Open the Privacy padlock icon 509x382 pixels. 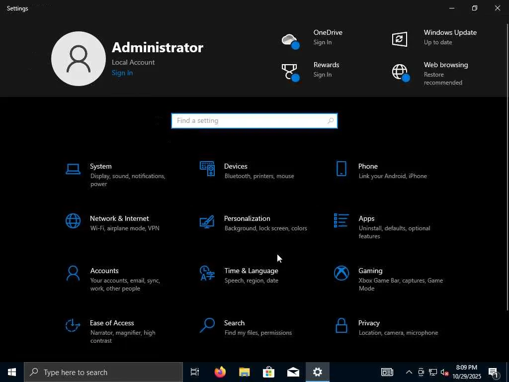[341, 325]
